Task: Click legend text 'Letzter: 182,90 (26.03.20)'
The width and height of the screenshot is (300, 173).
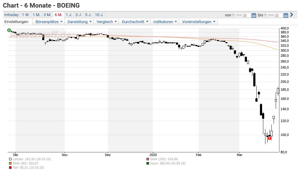Action: 32,159
